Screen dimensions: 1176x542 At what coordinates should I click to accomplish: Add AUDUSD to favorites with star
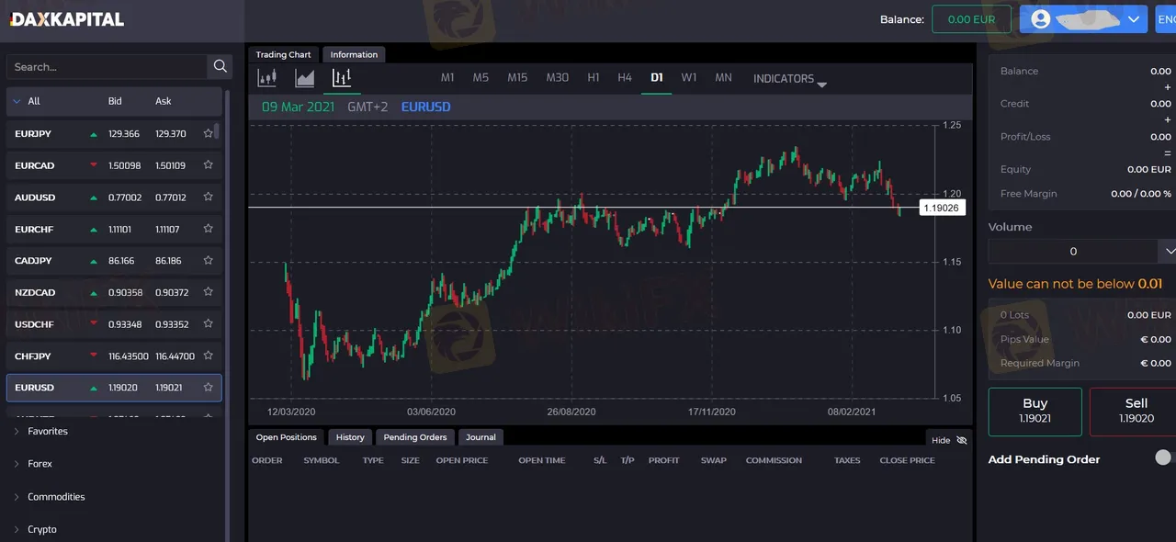point(209,198)
